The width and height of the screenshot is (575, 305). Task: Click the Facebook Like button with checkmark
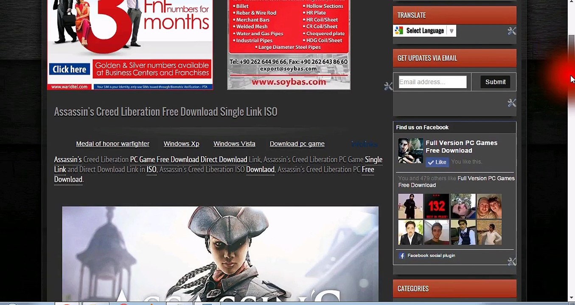click(x=437, y=162)
